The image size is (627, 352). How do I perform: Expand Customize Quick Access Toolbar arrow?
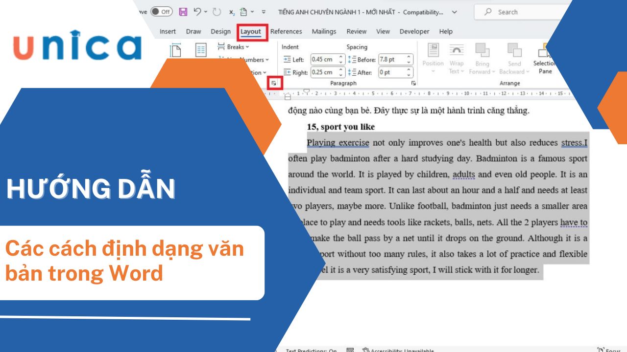point(264,12)
